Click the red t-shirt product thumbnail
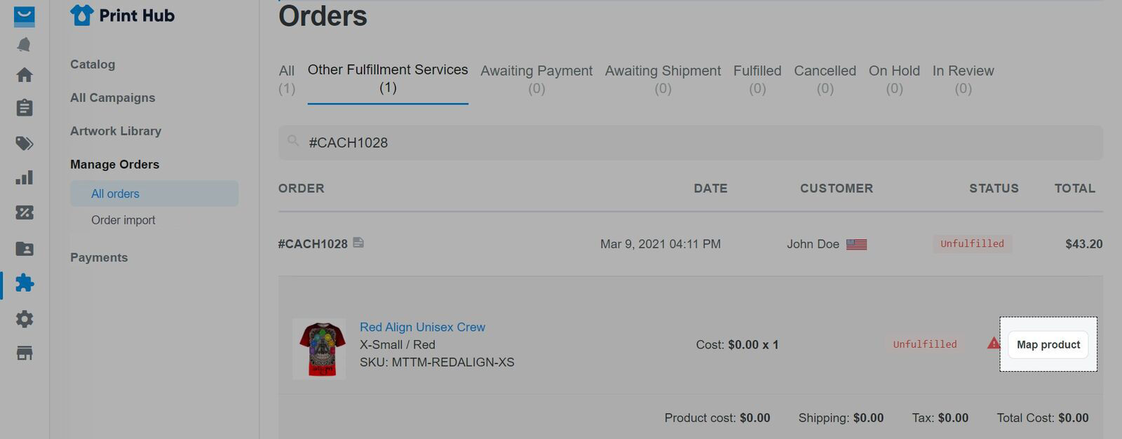This screenshot has height=439, width=1122. 319,349
